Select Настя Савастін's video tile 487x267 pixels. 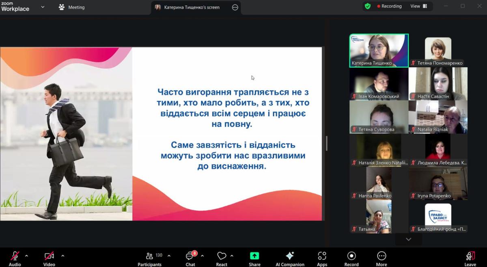(x=438, y=84)
